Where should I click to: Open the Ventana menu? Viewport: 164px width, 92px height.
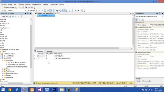pos(45,4)
